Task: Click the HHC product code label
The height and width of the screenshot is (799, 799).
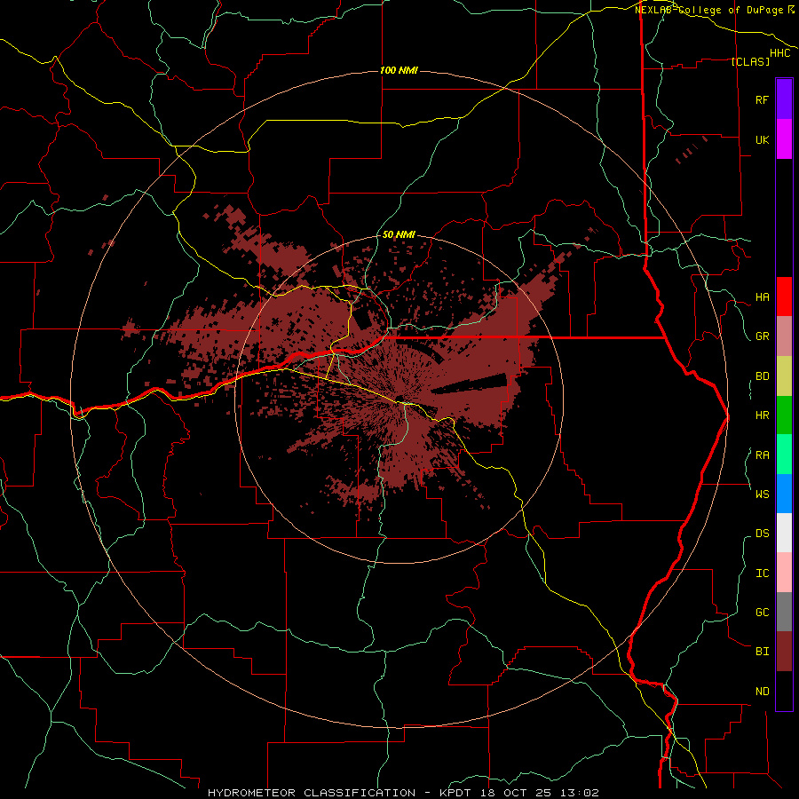Action: tap(779, 53)
